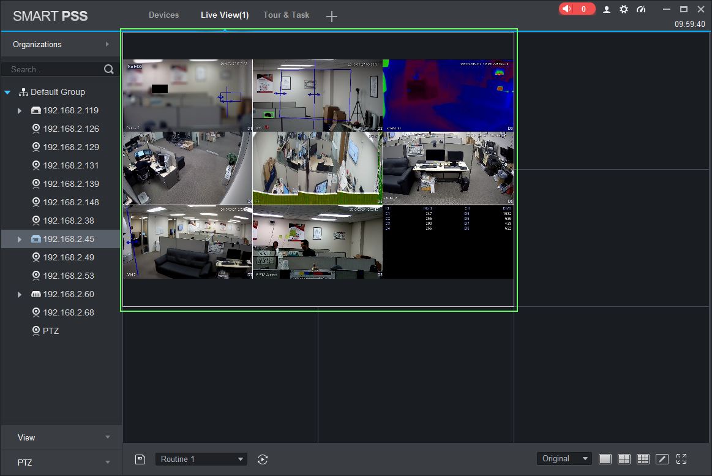Open the custom layout edit icon
This screenshot has height=476, width=712.
(x=662, y=459)
